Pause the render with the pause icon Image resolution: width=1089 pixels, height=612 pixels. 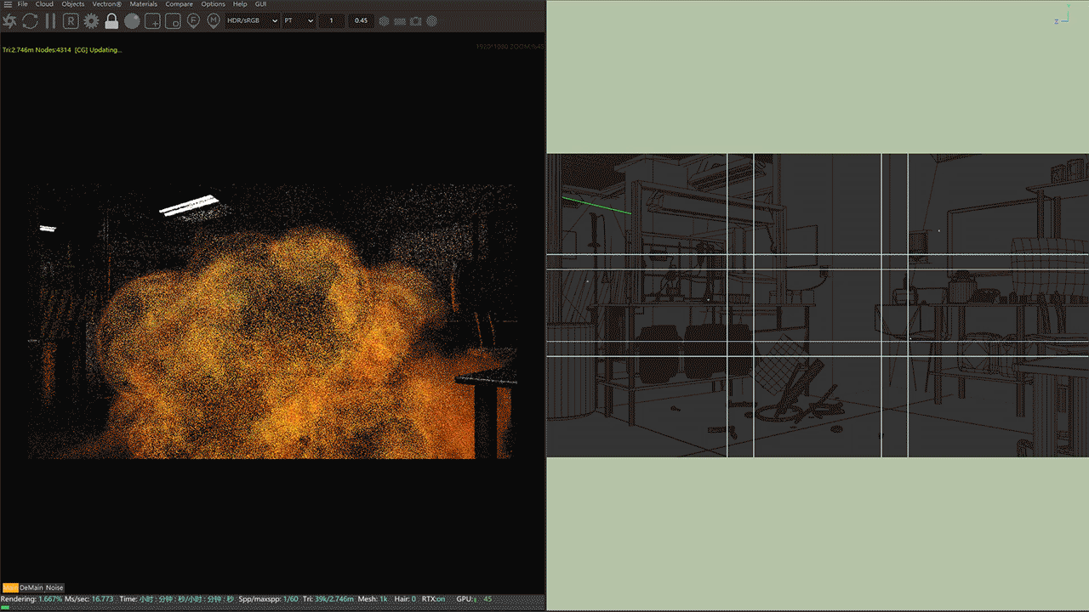point(50,21)
